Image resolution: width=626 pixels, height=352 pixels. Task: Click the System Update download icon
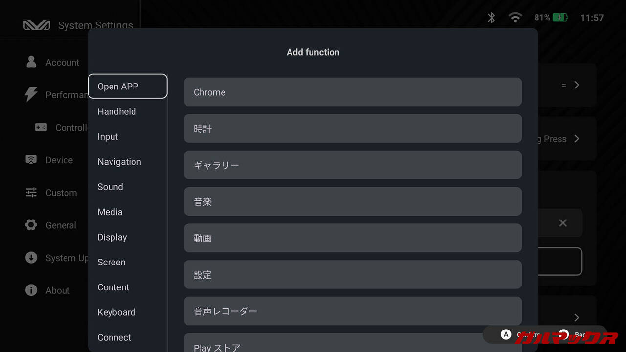point(31,258)
